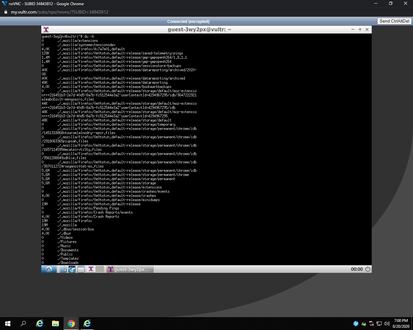
Task: Click the network icon in the system tray
Action: [378, 323]
